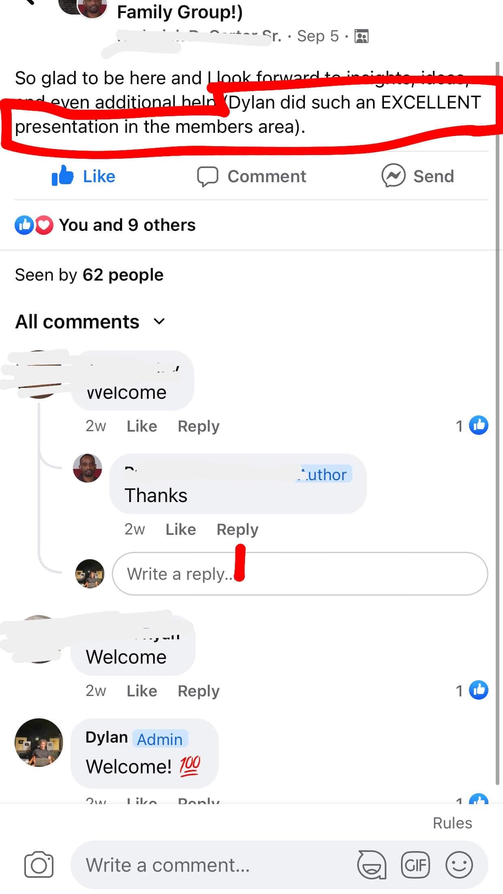Open the GIF picker icon

click(415, 865)
